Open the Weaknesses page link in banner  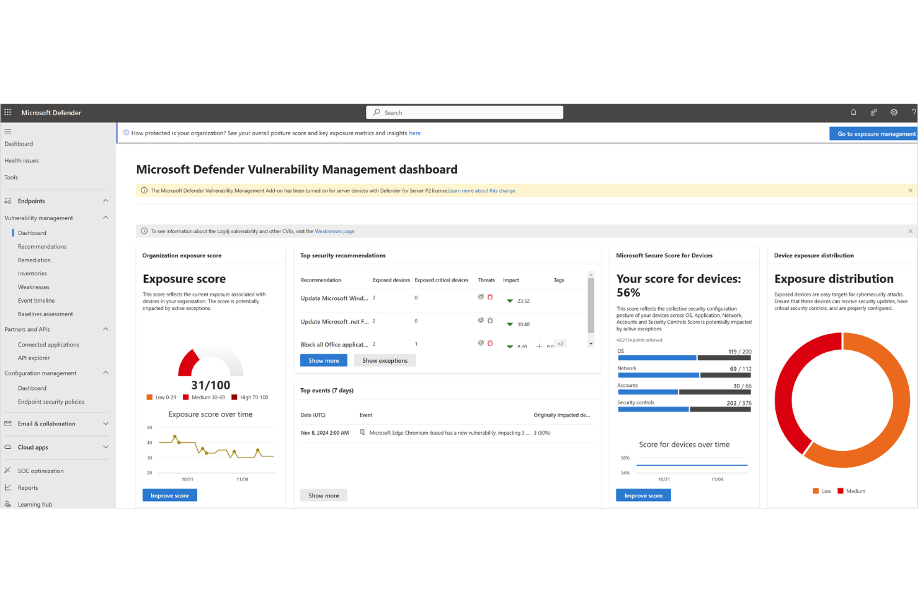334,231
